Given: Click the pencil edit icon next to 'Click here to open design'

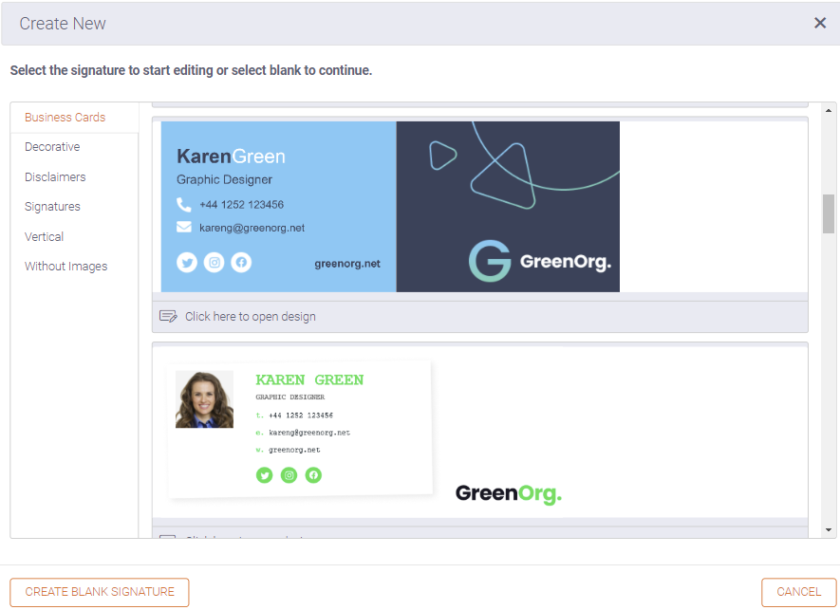Looking at the screenshot, I should click(x=168, y=315).
